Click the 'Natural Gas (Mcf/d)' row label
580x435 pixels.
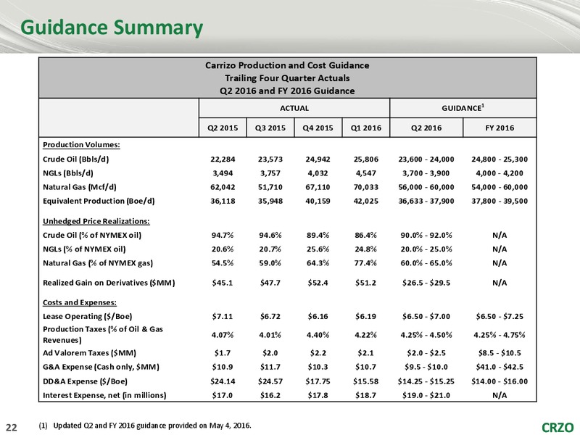[80, 187]
